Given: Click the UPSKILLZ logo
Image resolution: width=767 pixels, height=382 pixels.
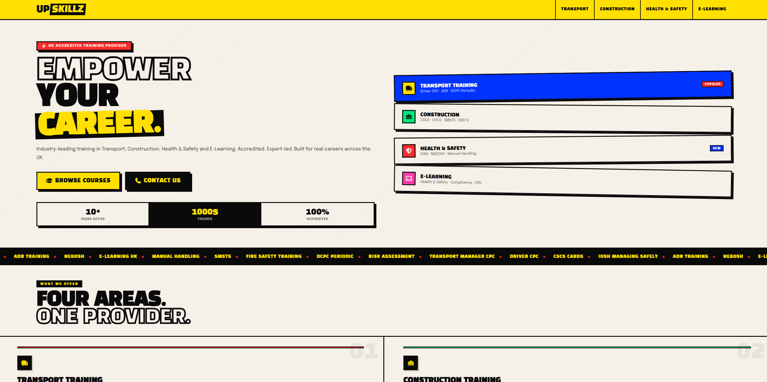Looking at the screenshot, I should click(x=61, y=9).
